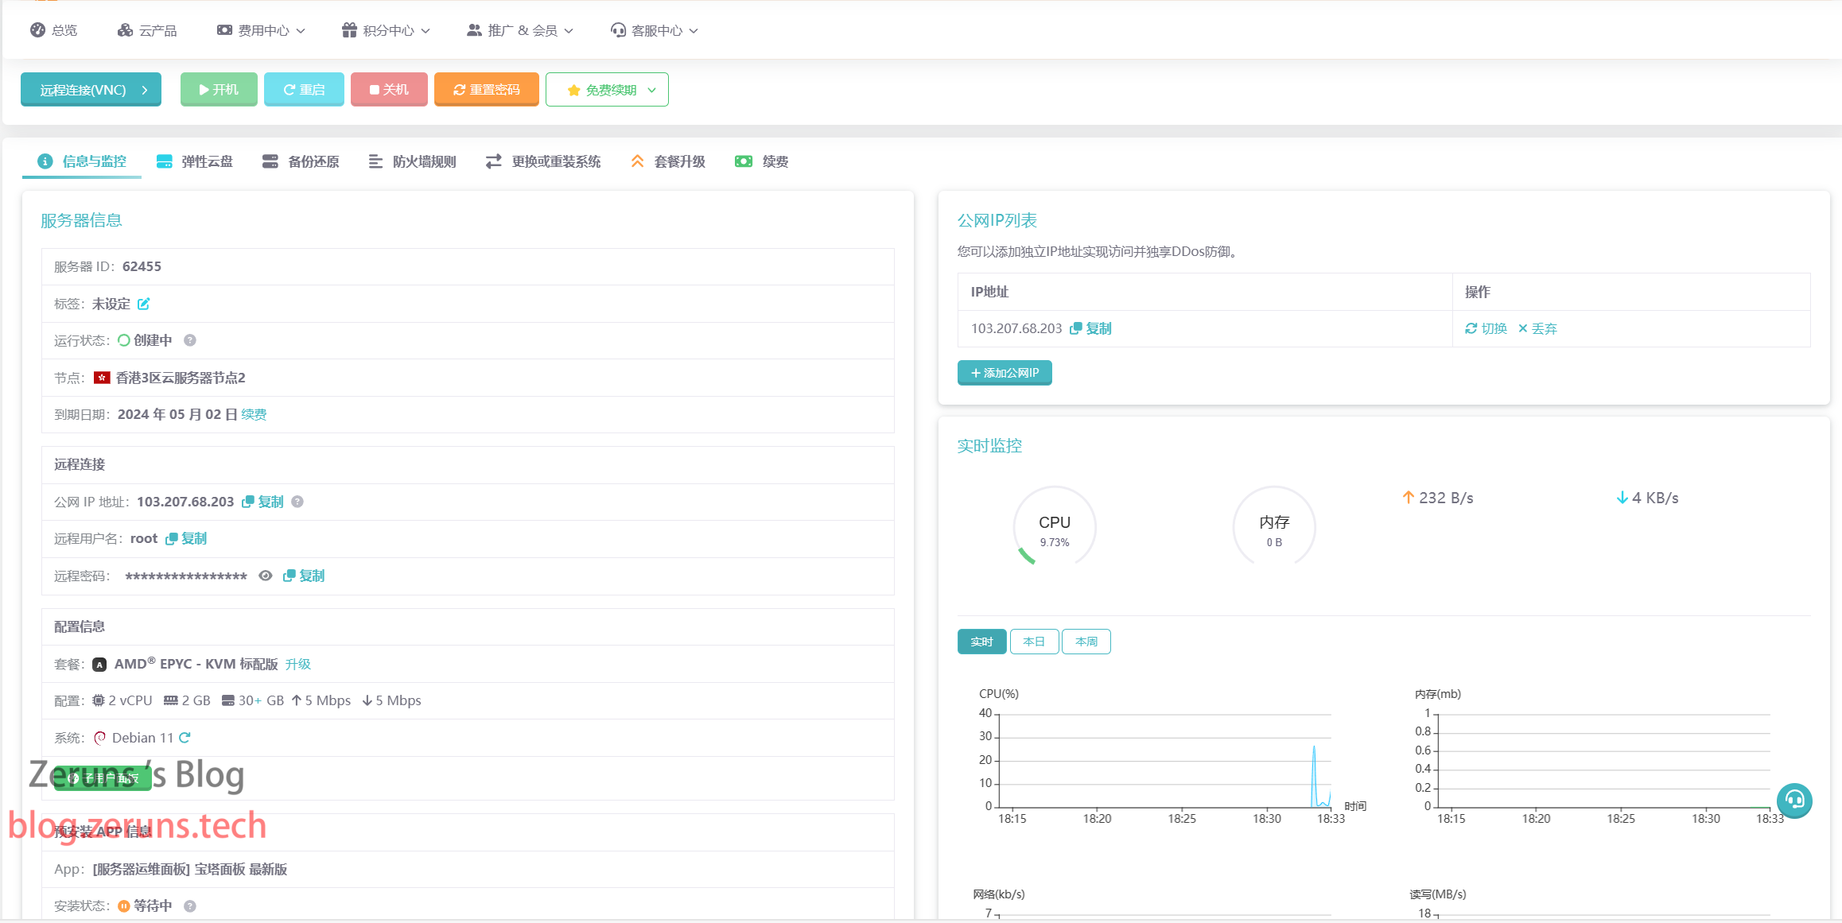Switch the monitoring chart to 本周
Screen dimensions: 1842x923
pyautogui.click(x=1086, y=642)
